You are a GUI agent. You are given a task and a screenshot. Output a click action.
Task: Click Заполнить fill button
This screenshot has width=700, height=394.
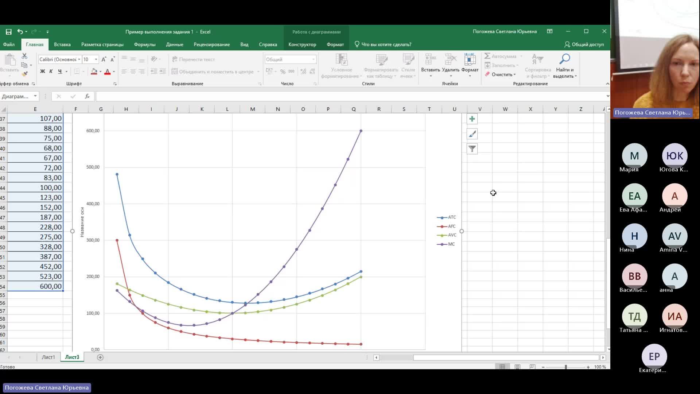click(501, 65)
